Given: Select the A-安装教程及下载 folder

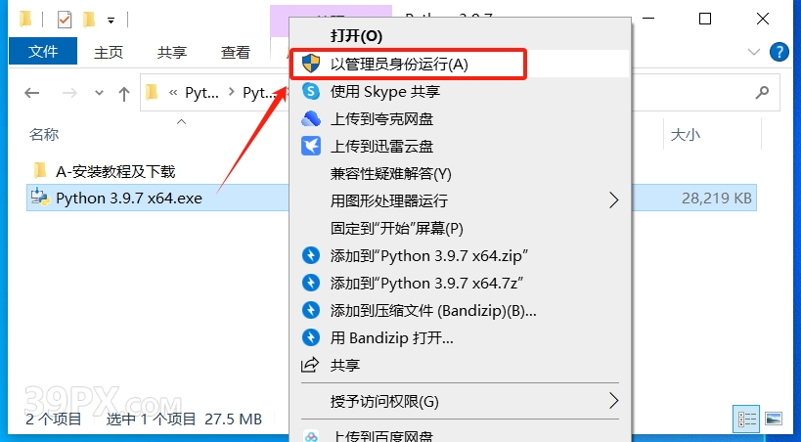Looking at the screenshot, I should 115,171.
